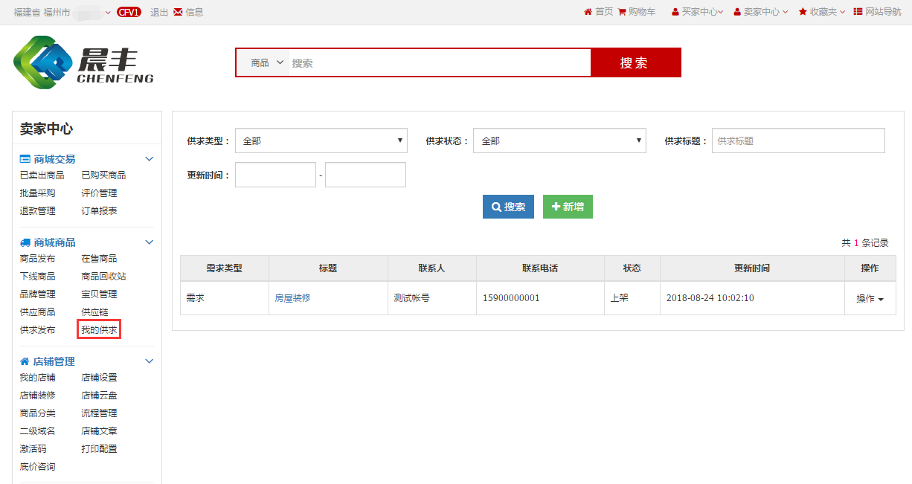This screenshot has height=484, width=912.
Task: Open the shopping cart 购物车
Action: (x=623, y=12)
